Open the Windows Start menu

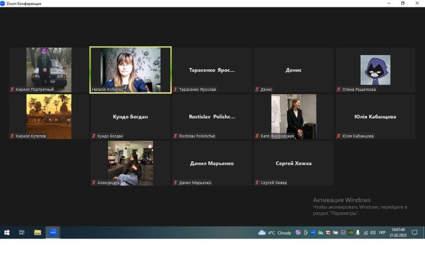coord(7,232)
